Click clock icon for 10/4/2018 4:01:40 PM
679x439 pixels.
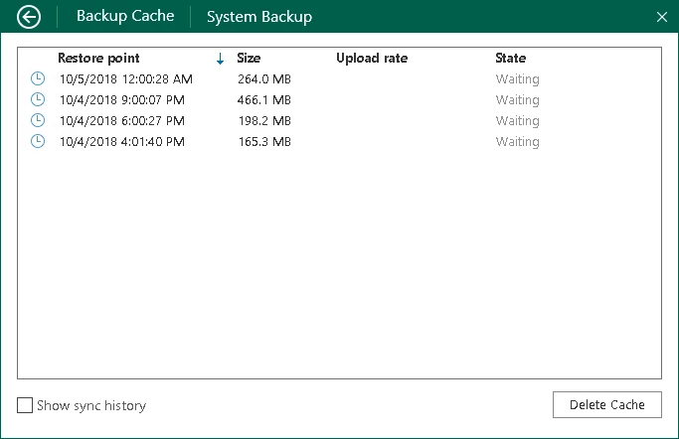[38, 141]
